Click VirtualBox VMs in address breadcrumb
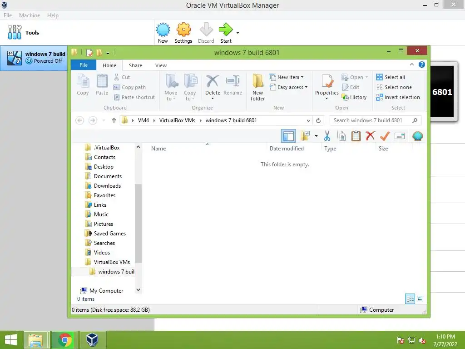 pos(177,120)
